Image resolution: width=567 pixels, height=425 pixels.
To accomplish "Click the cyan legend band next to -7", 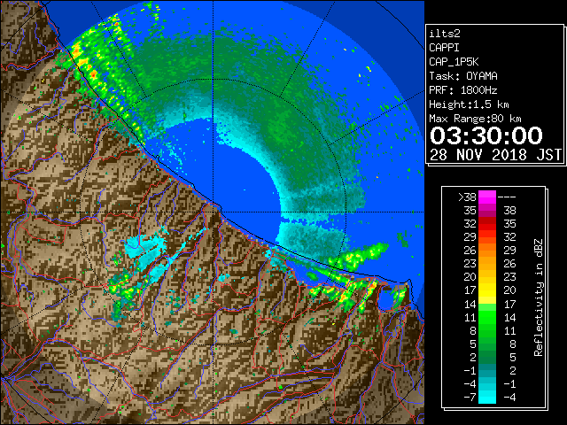I will pyautogui.click(x=487, y=397).
